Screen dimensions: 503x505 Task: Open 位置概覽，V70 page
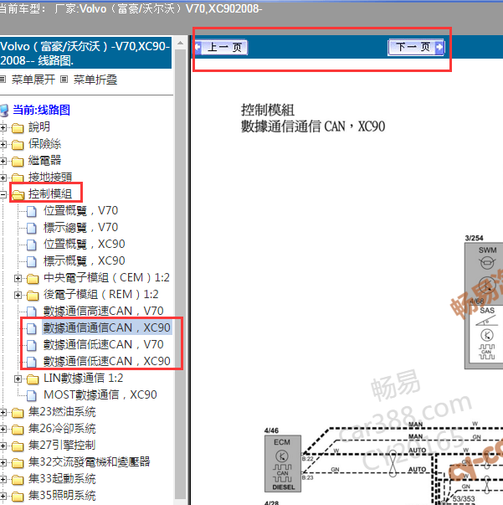coord(81,211)
